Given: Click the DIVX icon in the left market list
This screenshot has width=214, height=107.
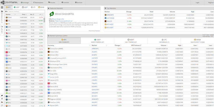Looking at the screenshot, I should click(7, 33).
